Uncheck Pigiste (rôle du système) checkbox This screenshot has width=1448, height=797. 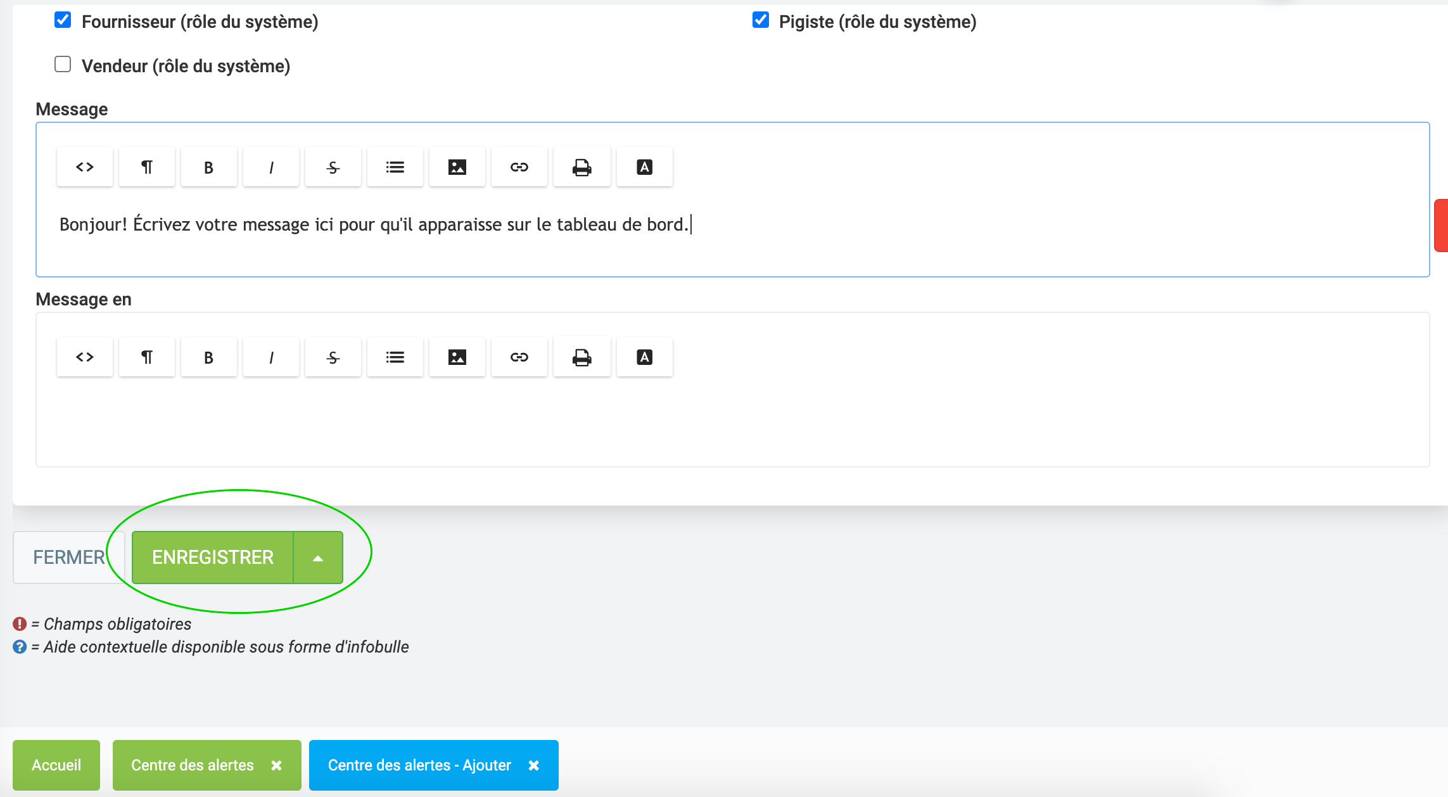tap(761, 20)
